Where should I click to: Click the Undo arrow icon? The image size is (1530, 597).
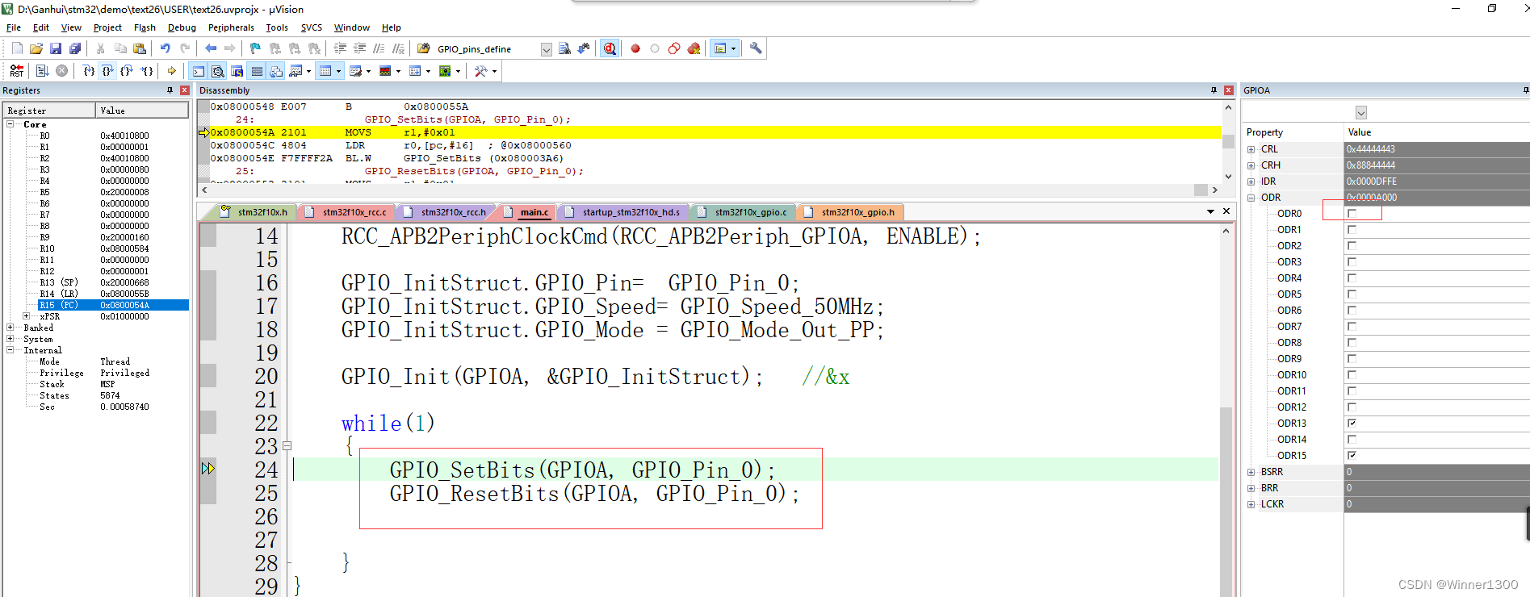click(165, 48)
